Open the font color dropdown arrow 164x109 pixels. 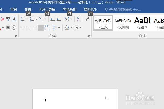[3, 28]
